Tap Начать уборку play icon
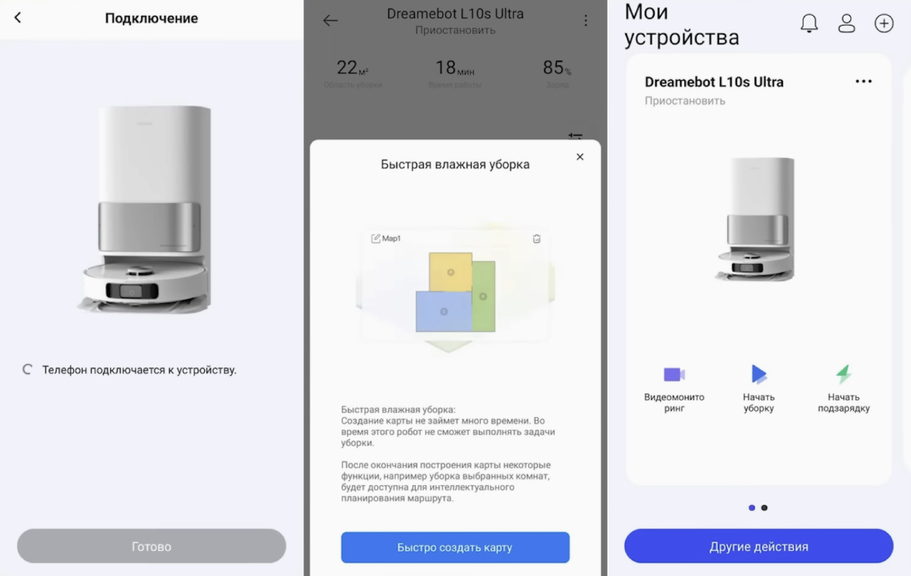 (x=758, y=374)
